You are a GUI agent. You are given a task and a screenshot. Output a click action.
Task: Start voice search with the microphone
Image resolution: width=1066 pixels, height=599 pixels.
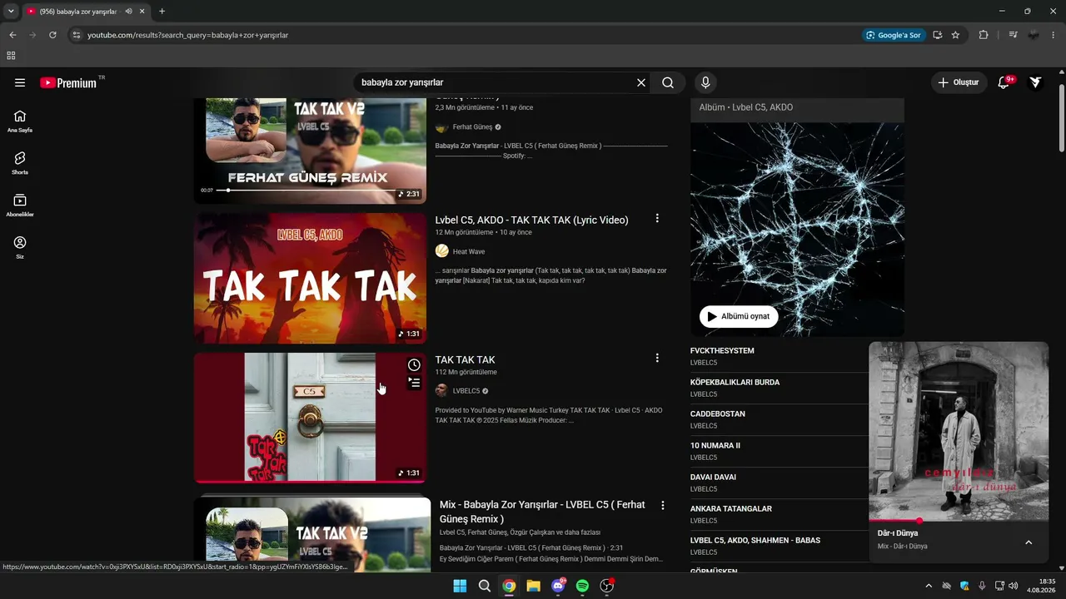click(705, 82)
